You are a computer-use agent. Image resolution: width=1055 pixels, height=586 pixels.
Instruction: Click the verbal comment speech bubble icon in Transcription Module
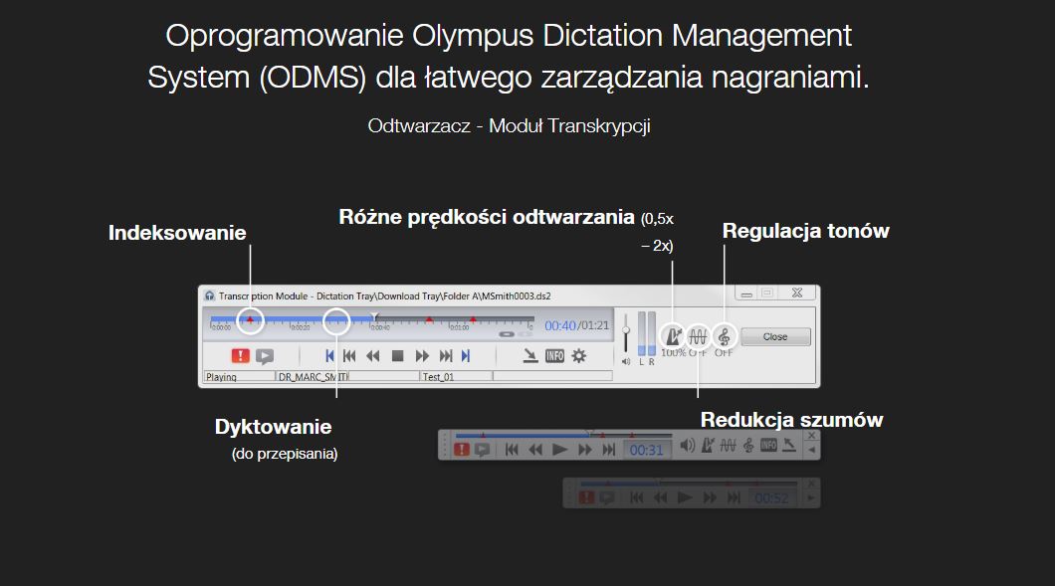click(265, 356)
